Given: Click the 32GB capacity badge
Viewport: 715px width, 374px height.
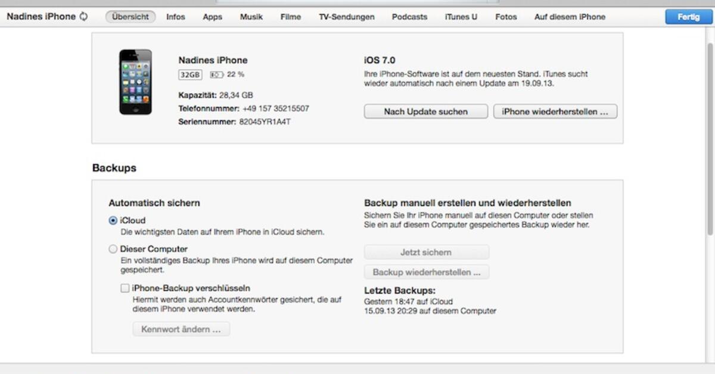Looking at the screenshot, I should pos(191,75).
